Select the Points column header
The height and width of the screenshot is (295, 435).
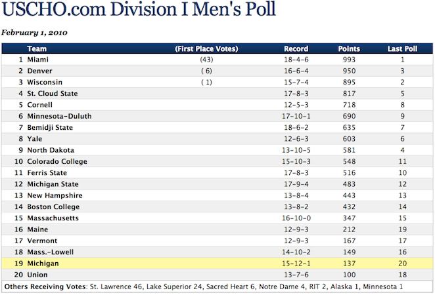[348, 49]
